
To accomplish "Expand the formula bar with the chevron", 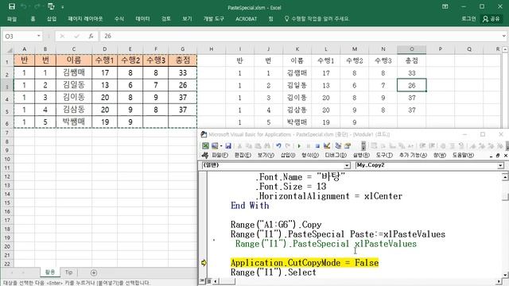I will click(x=503, y=36).
